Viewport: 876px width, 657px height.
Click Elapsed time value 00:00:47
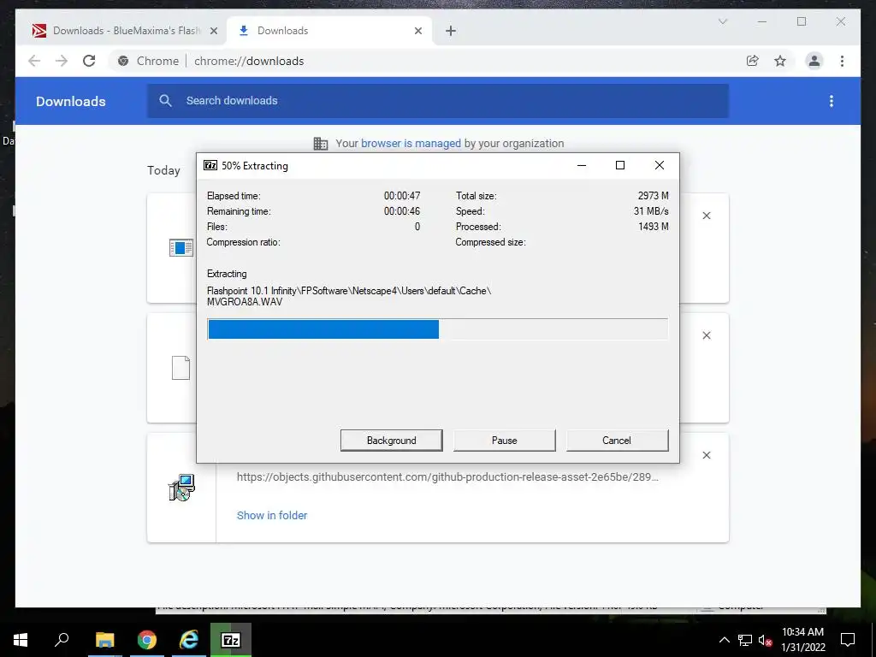point(402,196)
